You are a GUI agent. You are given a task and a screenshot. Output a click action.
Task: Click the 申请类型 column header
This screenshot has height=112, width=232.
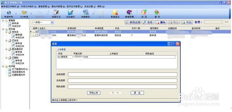(x=99, y=28)
